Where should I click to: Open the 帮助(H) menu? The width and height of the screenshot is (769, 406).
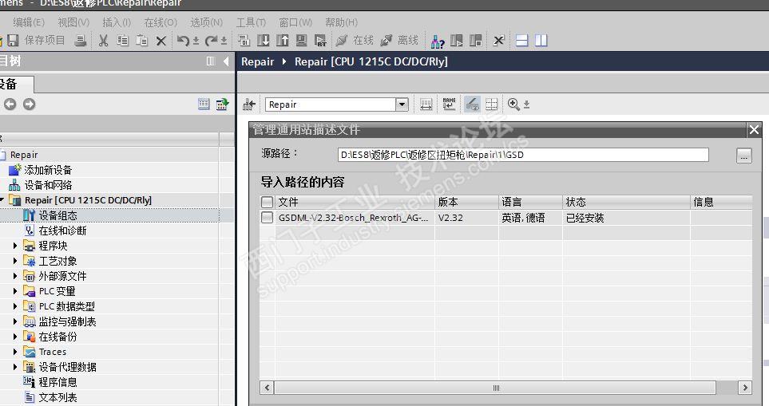(341, 22)
